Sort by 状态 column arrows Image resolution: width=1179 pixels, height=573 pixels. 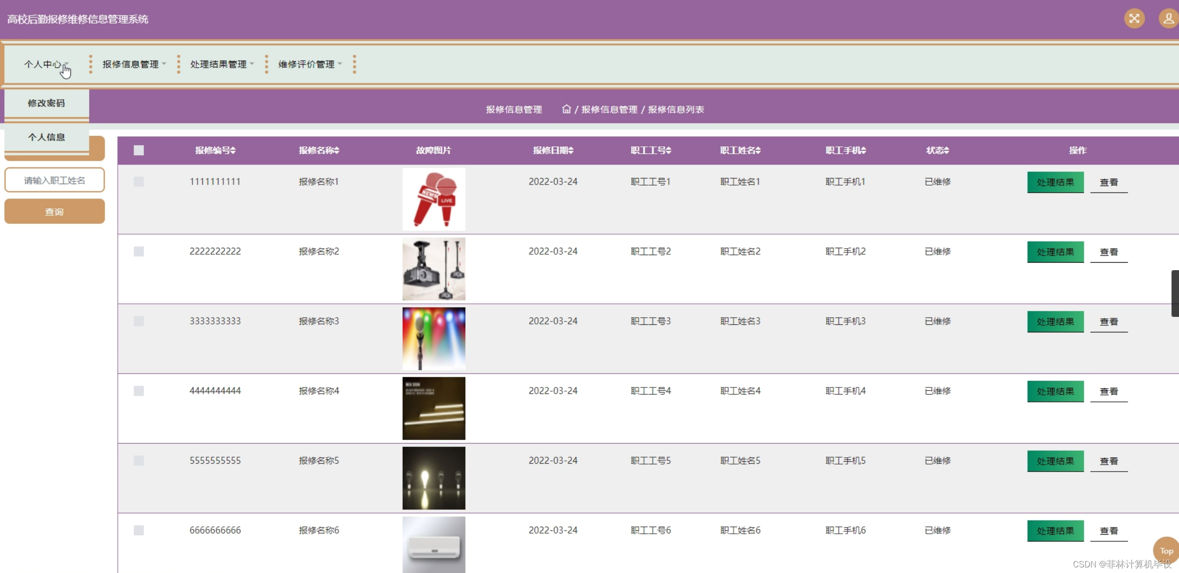[x=946, y=150]
